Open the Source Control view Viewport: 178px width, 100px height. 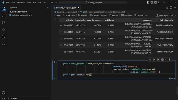[4, 22]
